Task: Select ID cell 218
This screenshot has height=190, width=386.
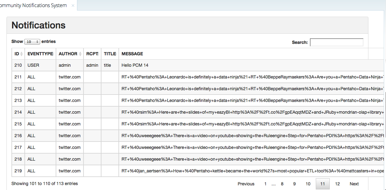Action: pos(18,159)
